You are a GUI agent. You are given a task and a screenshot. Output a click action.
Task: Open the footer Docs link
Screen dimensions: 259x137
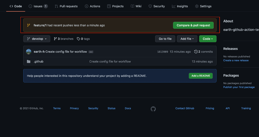tap(128, 108)
